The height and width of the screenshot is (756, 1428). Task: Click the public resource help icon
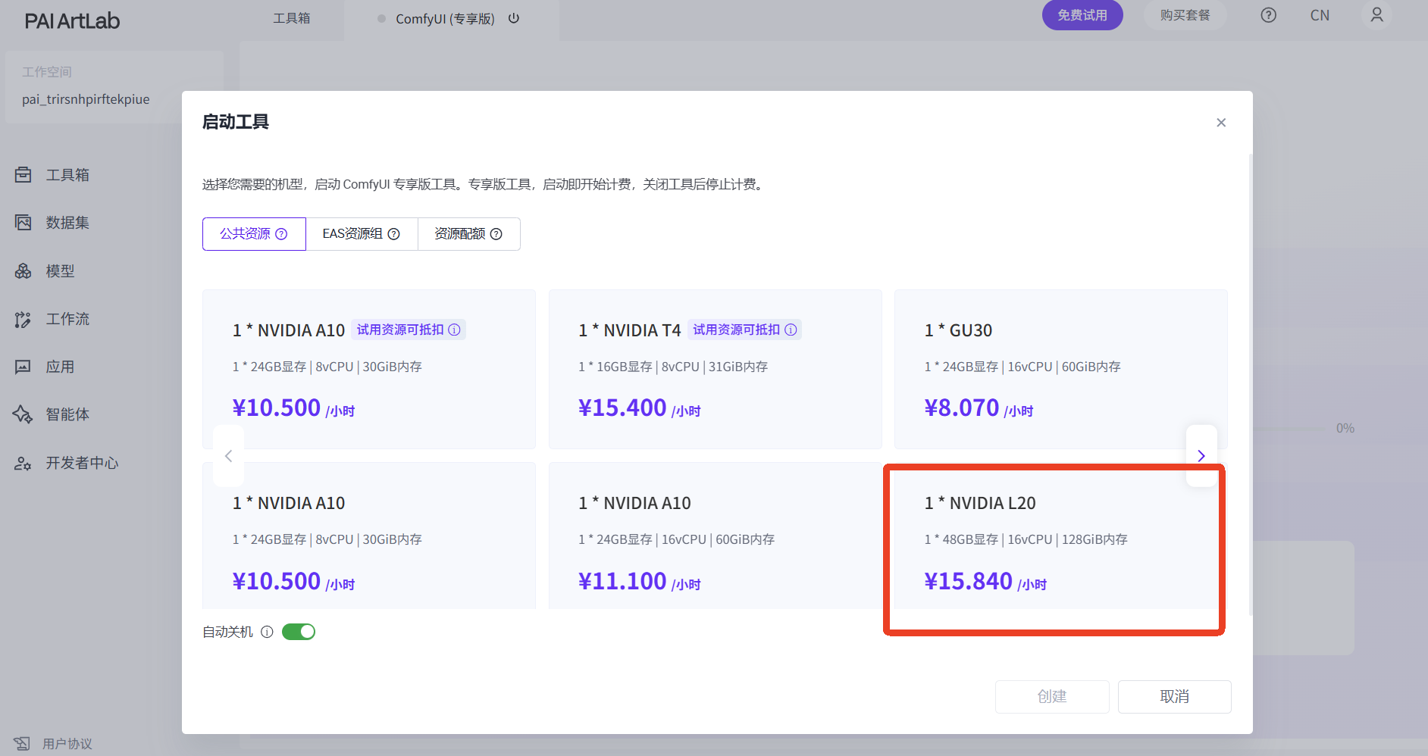[x=281, y=234]
